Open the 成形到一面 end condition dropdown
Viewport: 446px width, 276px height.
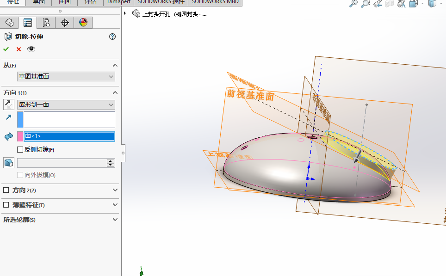(x=110, y=104)
